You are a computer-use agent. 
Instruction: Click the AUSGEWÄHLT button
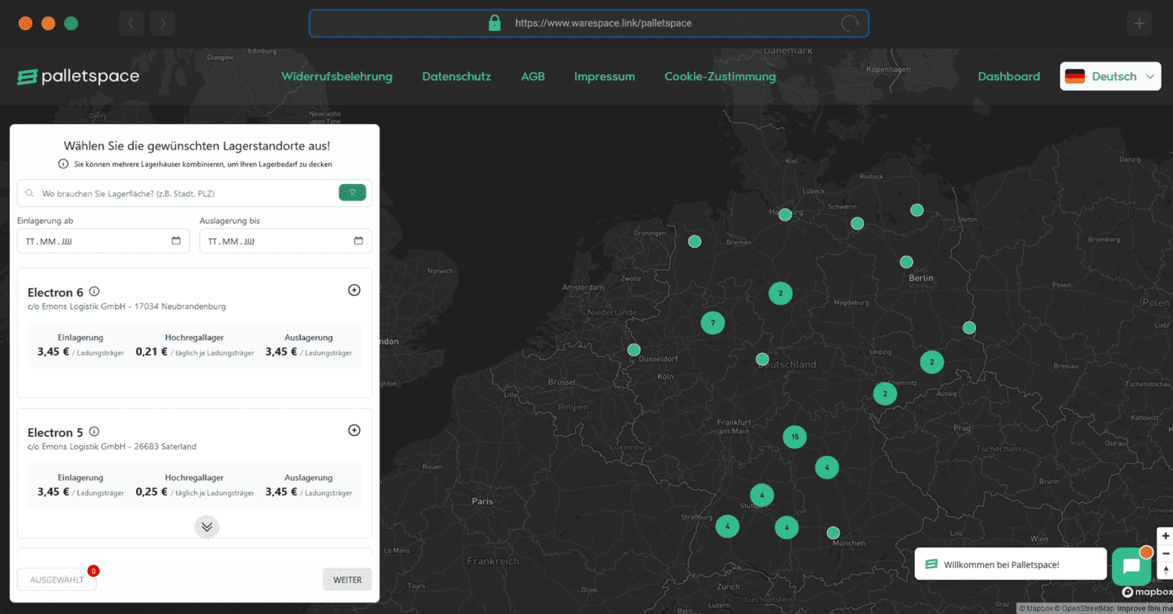click(x=57, y=579)
